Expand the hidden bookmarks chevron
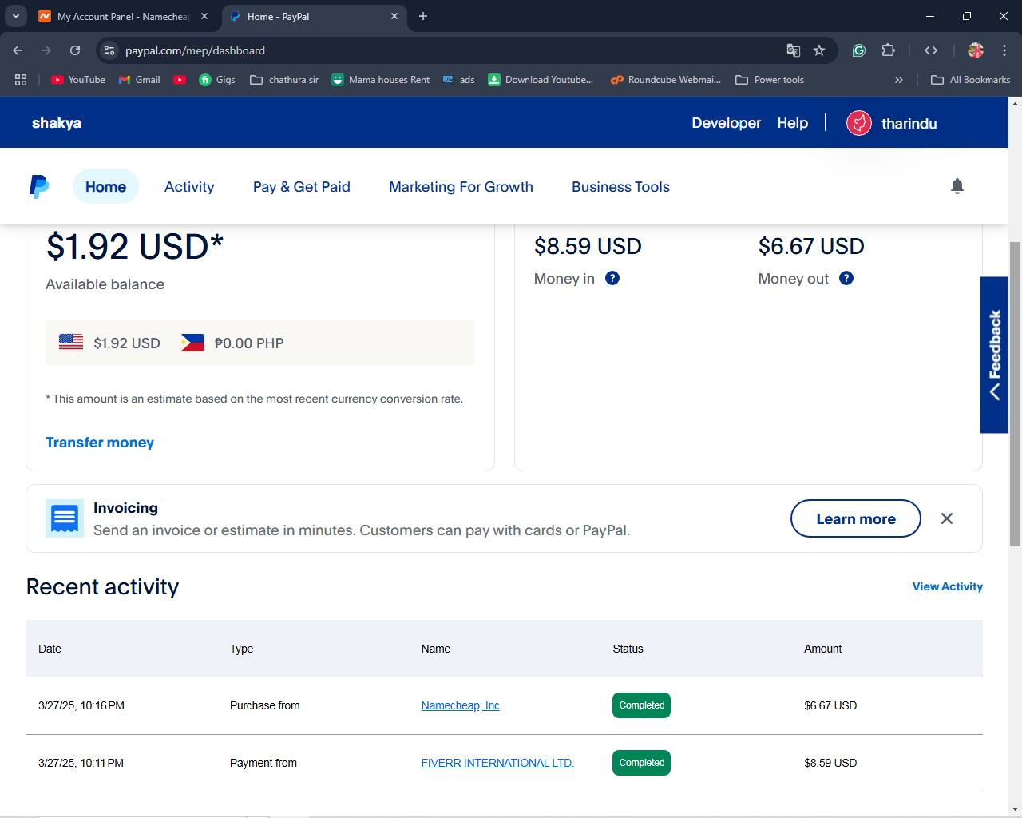 (899, 80)
